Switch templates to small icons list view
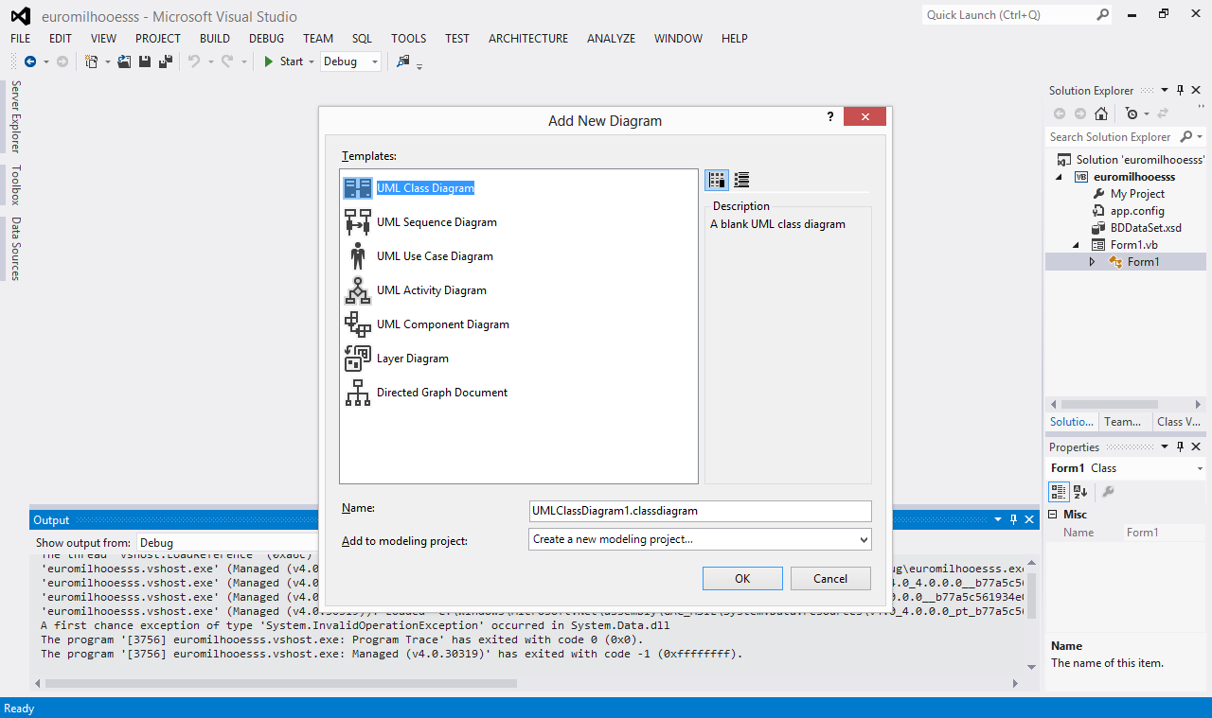 (741, 180)
